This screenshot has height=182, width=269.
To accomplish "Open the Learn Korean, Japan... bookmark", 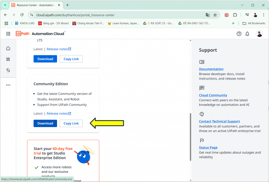I will click(123, 23).
